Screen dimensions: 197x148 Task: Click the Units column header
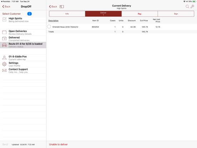point(121,20)
